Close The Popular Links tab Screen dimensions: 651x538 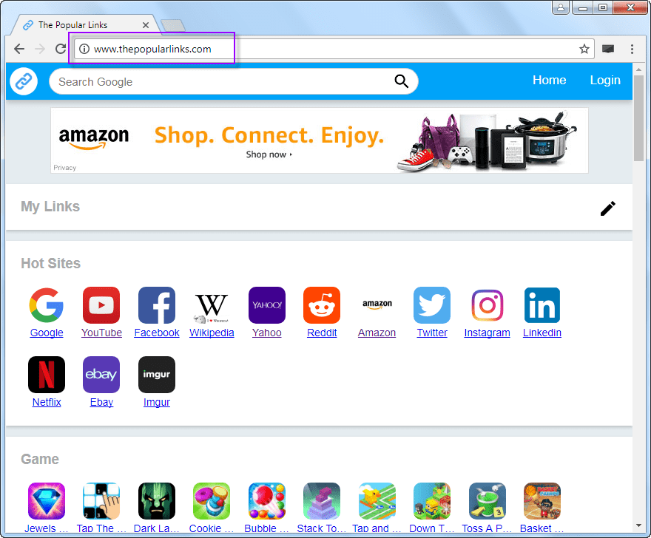146,25
